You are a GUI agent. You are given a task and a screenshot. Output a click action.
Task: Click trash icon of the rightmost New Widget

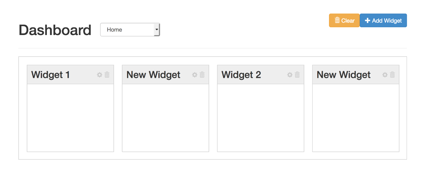coord(392,75)
